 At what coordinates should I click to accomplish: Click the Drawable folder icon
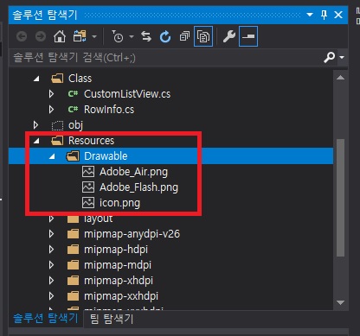click(x=73, y=156)
